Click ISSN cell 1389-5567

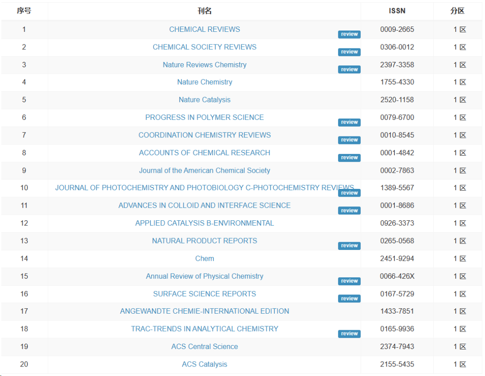(x=397, y=188)
